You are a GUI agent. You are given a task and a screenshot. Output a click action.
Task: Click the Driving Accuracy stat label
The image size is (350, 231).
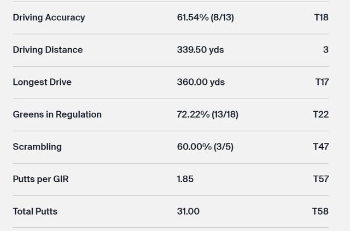49,18
